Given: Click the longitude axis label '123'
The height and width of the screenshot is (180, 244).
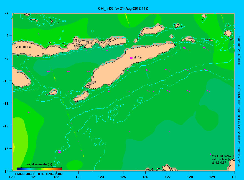Looking at the screenshot, I should 78,177.
